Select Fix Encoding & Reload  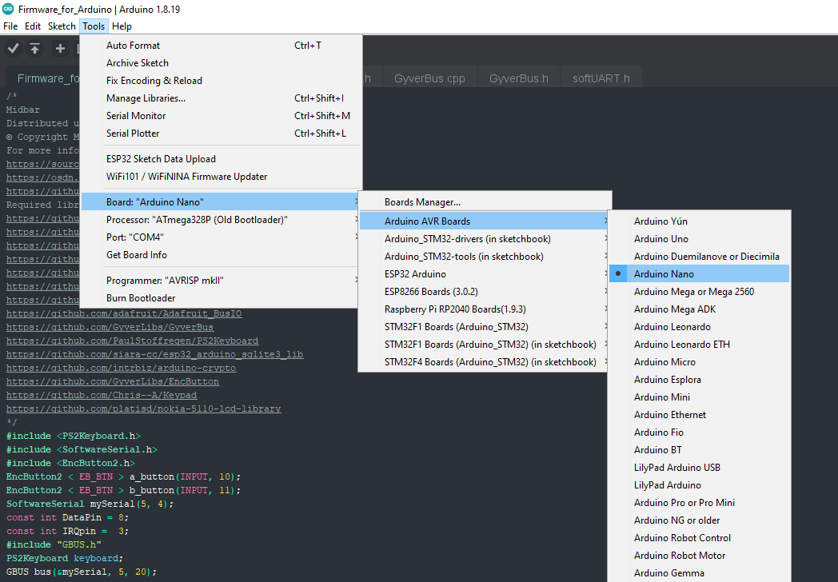click(221, 81)
